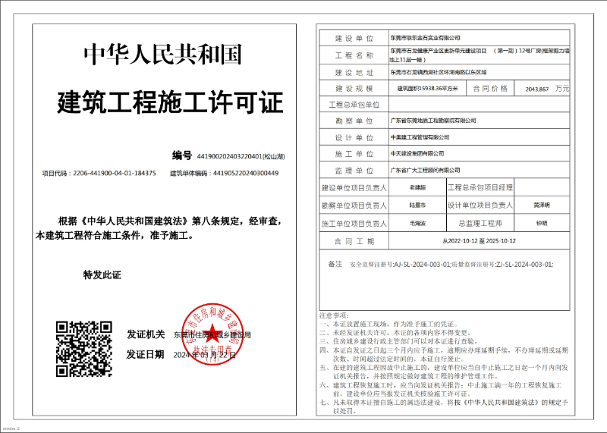
Task: Click note five about 中止施工
Action: click(444, 372)
